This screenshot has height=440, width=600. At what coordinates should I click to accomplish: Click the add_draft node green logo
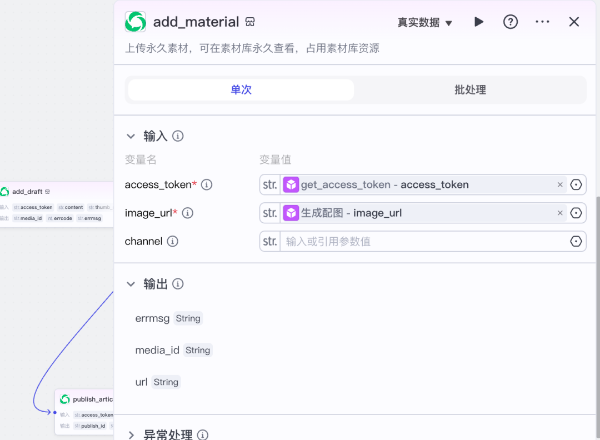4,192
